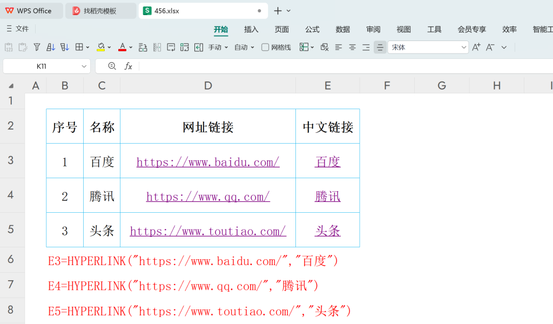The image size is (553, 324).
Task: Click the fx insert function icon
Action: coord(129,66)
